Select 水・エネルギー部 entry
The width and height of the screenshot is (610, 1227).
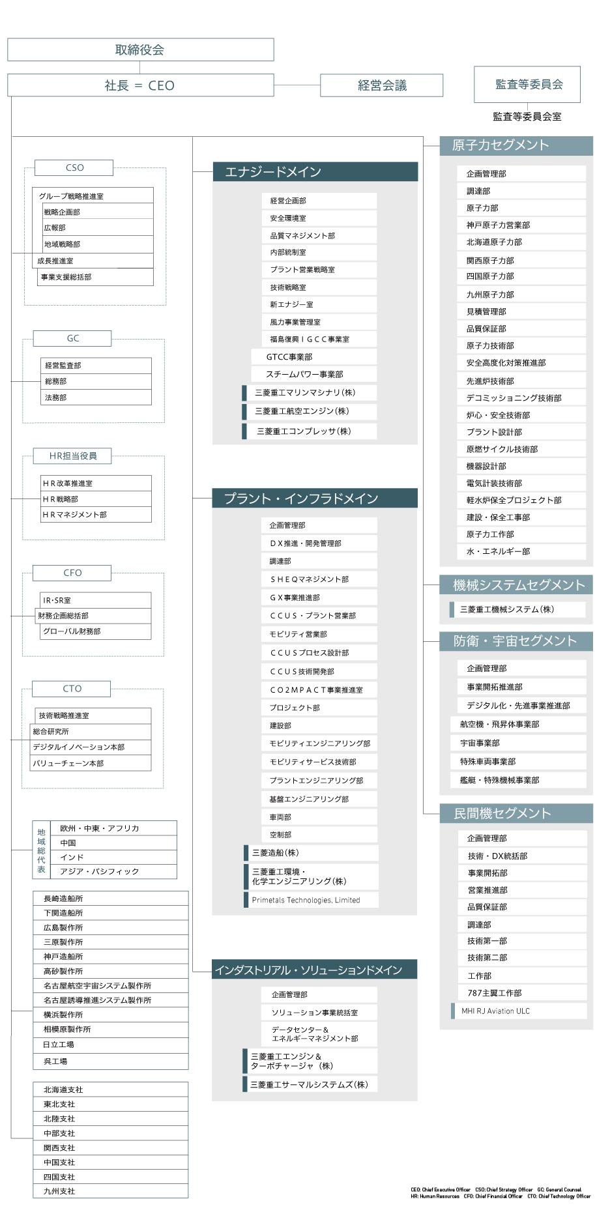click(x=521, y=551)
